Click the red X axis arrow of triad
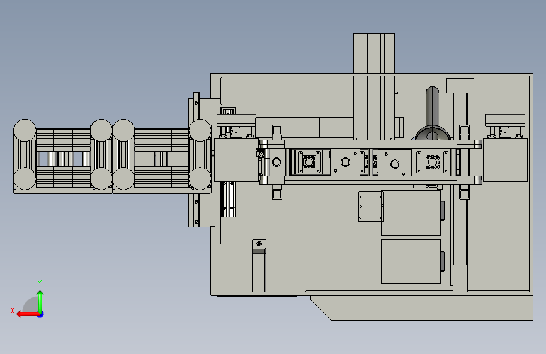 [28, 314]
